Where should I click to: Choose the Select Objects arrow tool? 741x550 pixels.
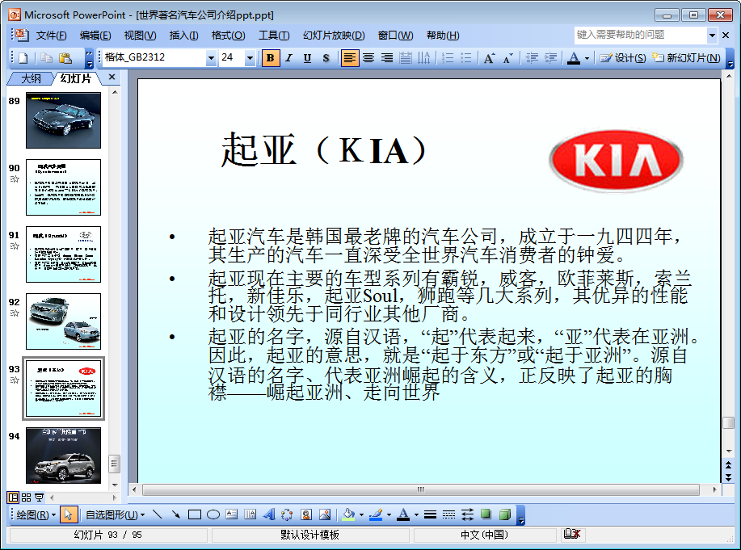(68, 514)
